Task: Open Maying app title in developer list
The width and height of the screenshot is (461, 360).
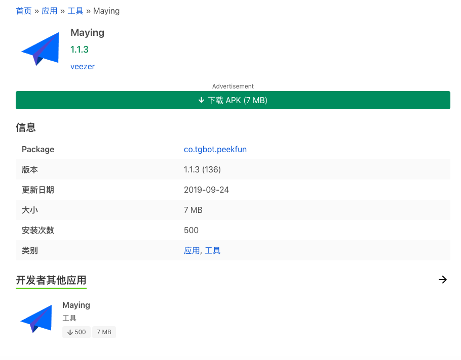Action: [x=76, y=305]
